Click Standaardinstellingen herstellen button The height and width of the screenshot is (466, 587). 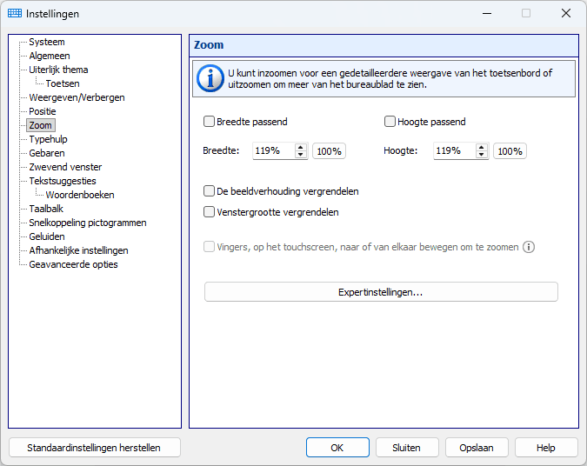point(94,448)
